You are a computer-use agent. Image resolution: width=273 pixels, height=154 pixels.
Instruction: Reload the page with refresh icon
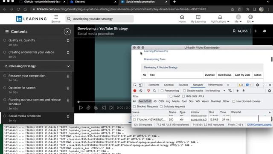[18, 9]
